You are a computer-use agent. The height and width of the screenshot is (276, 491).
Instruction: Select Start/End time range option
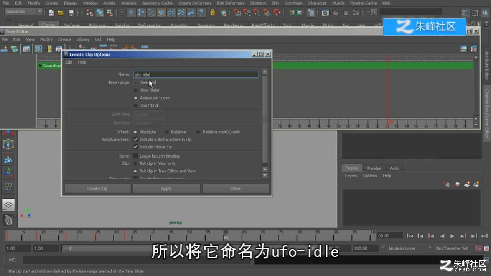click(x=135, y=105)
